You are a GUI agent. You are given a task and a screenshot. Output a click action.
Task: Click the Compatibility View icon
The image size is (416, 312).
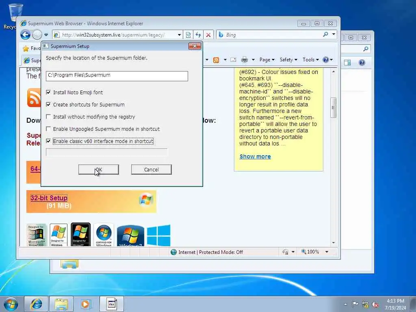click(x=188, y=35)
